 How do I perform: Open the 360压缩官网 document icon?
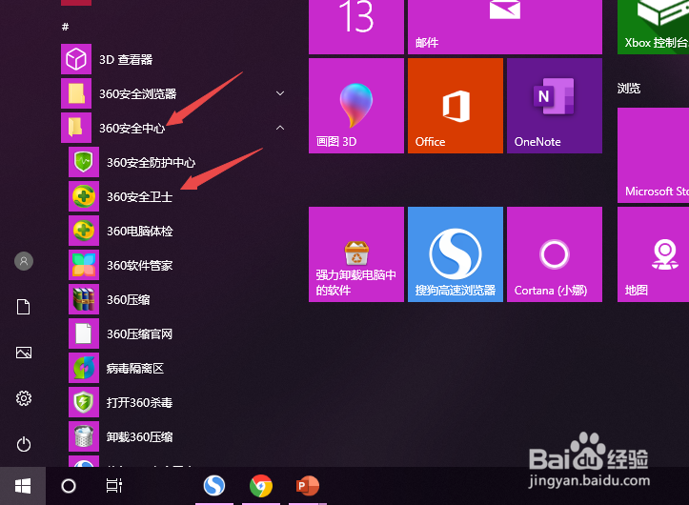click(x=84, y=333)
